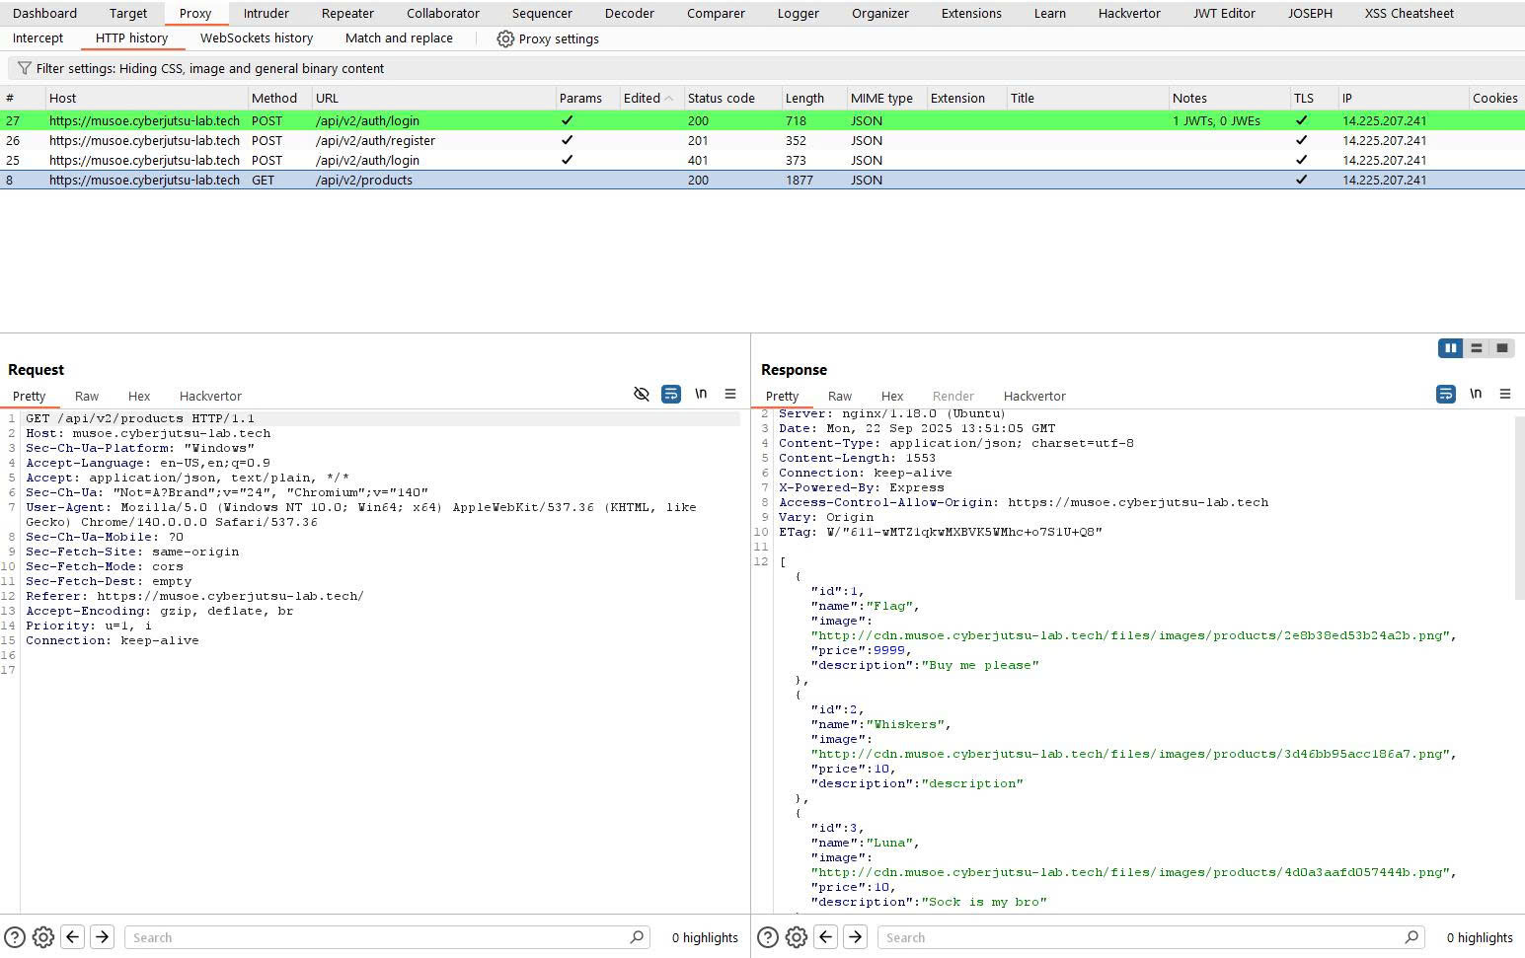Toggle word wrap in Response panel
This screenshot has height=958, width=1525.
click(1446, 394)
